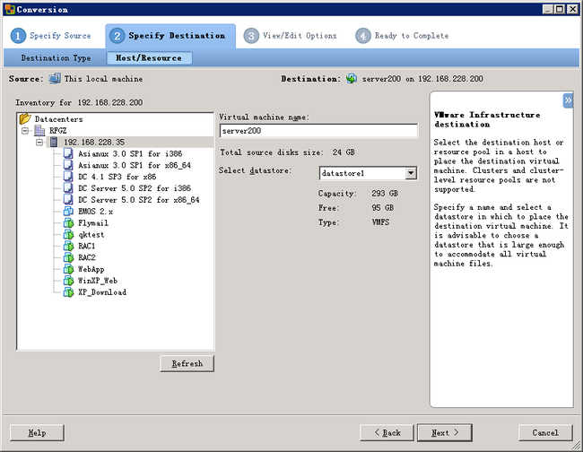Select the "DC Server 5.0 SP2 for i386" row

tap(135, 188)
